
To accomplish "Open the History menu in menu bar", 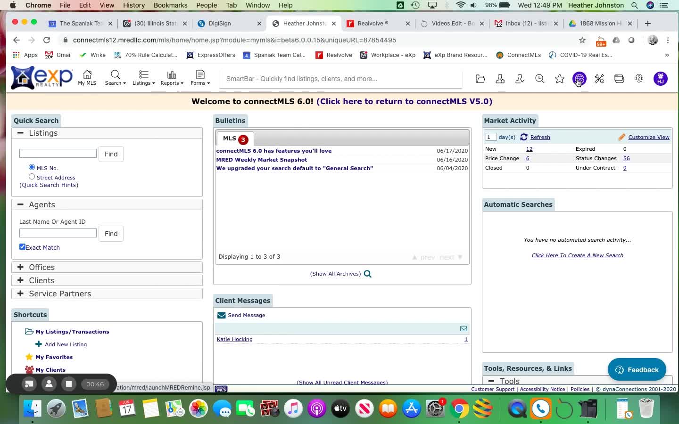I will (134, 5).
